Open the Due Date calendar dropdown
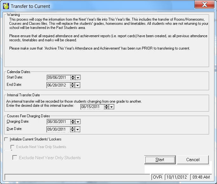This screenshot has height=184, width=217. point(78,129)
